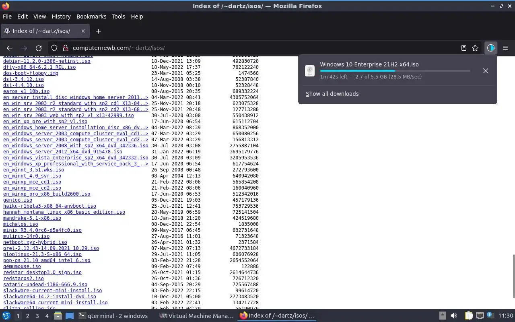Open the View menu
Screen dimensions: 515x322
(39, 17)
